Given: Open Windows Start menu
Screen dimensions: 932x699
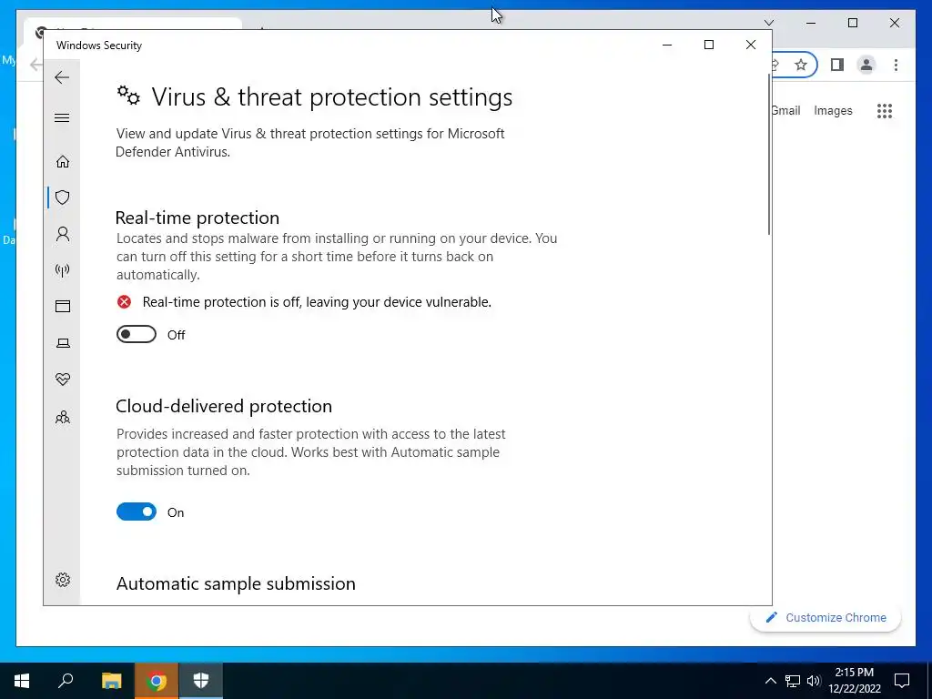Looking at the screenshot, I should point(22,681).
